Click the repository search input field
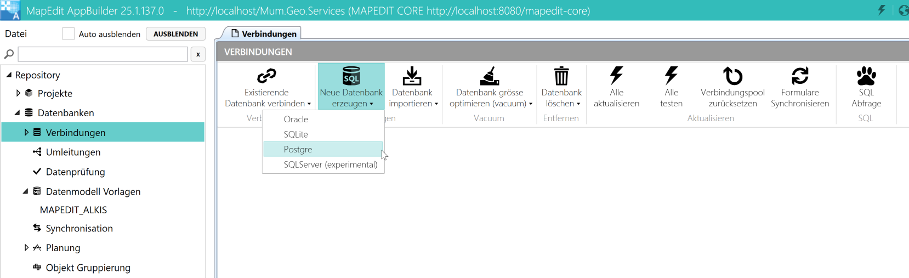Screen dimensions: 909x278 tap(103, 54)
